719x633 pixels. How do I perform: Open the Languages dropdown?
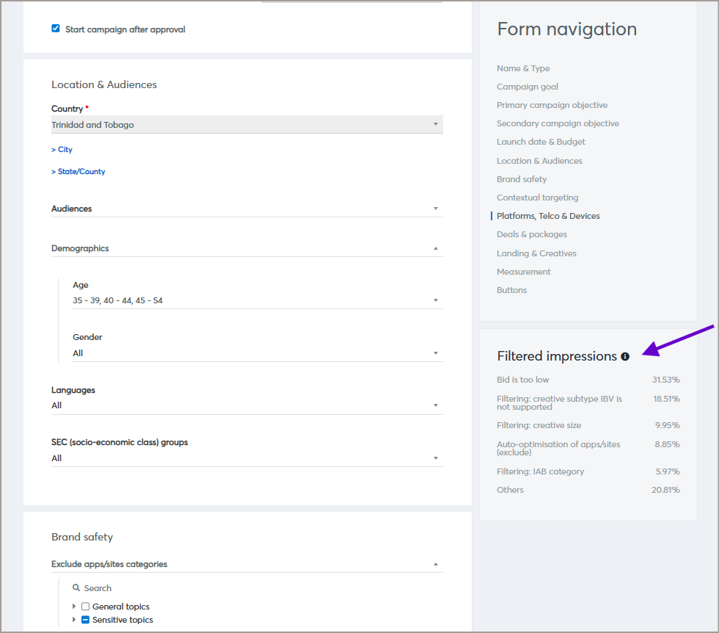click(247, 405)
